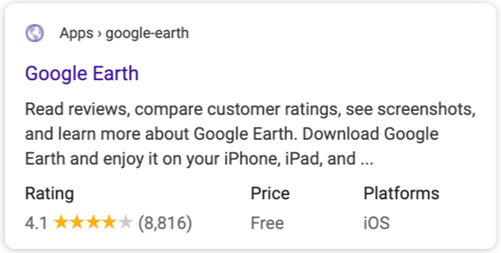Click google-earth in the breadcrumb path
The width and height of the screenshot is (501, 253).
click(x=147, y=33)
